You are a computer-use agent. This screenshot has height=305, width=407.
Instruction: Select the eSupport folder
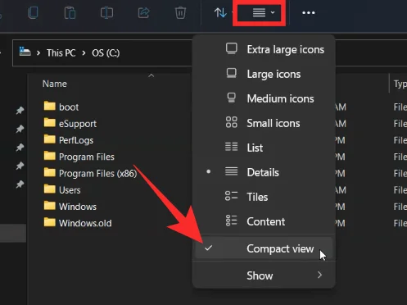78,124
